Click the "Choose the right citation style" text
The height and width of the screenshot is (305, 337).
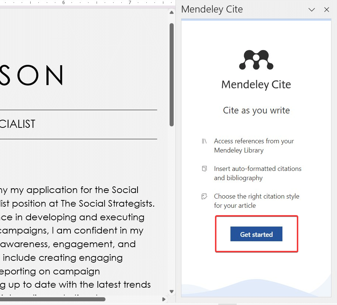(256, 196)
